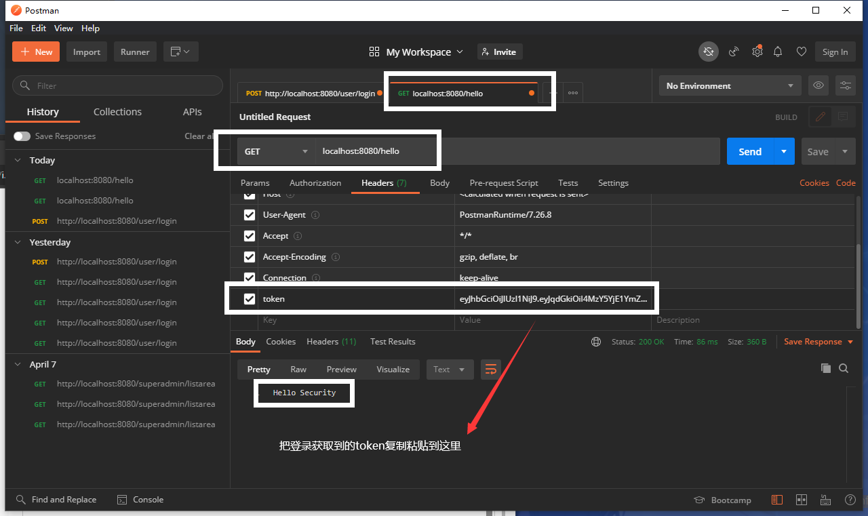
Task: Collapse the April 7 history group
Action: 18,364
